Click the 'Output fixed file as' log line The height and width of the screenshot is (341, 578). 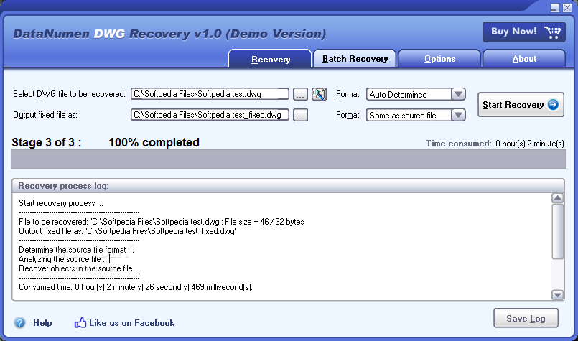click(x=127, y=231)
